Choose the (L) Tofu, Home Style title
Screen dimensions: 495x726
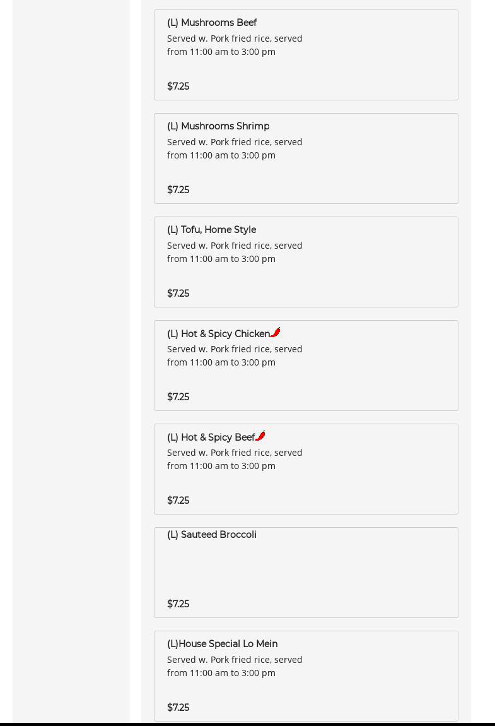(x=211, y=230)
